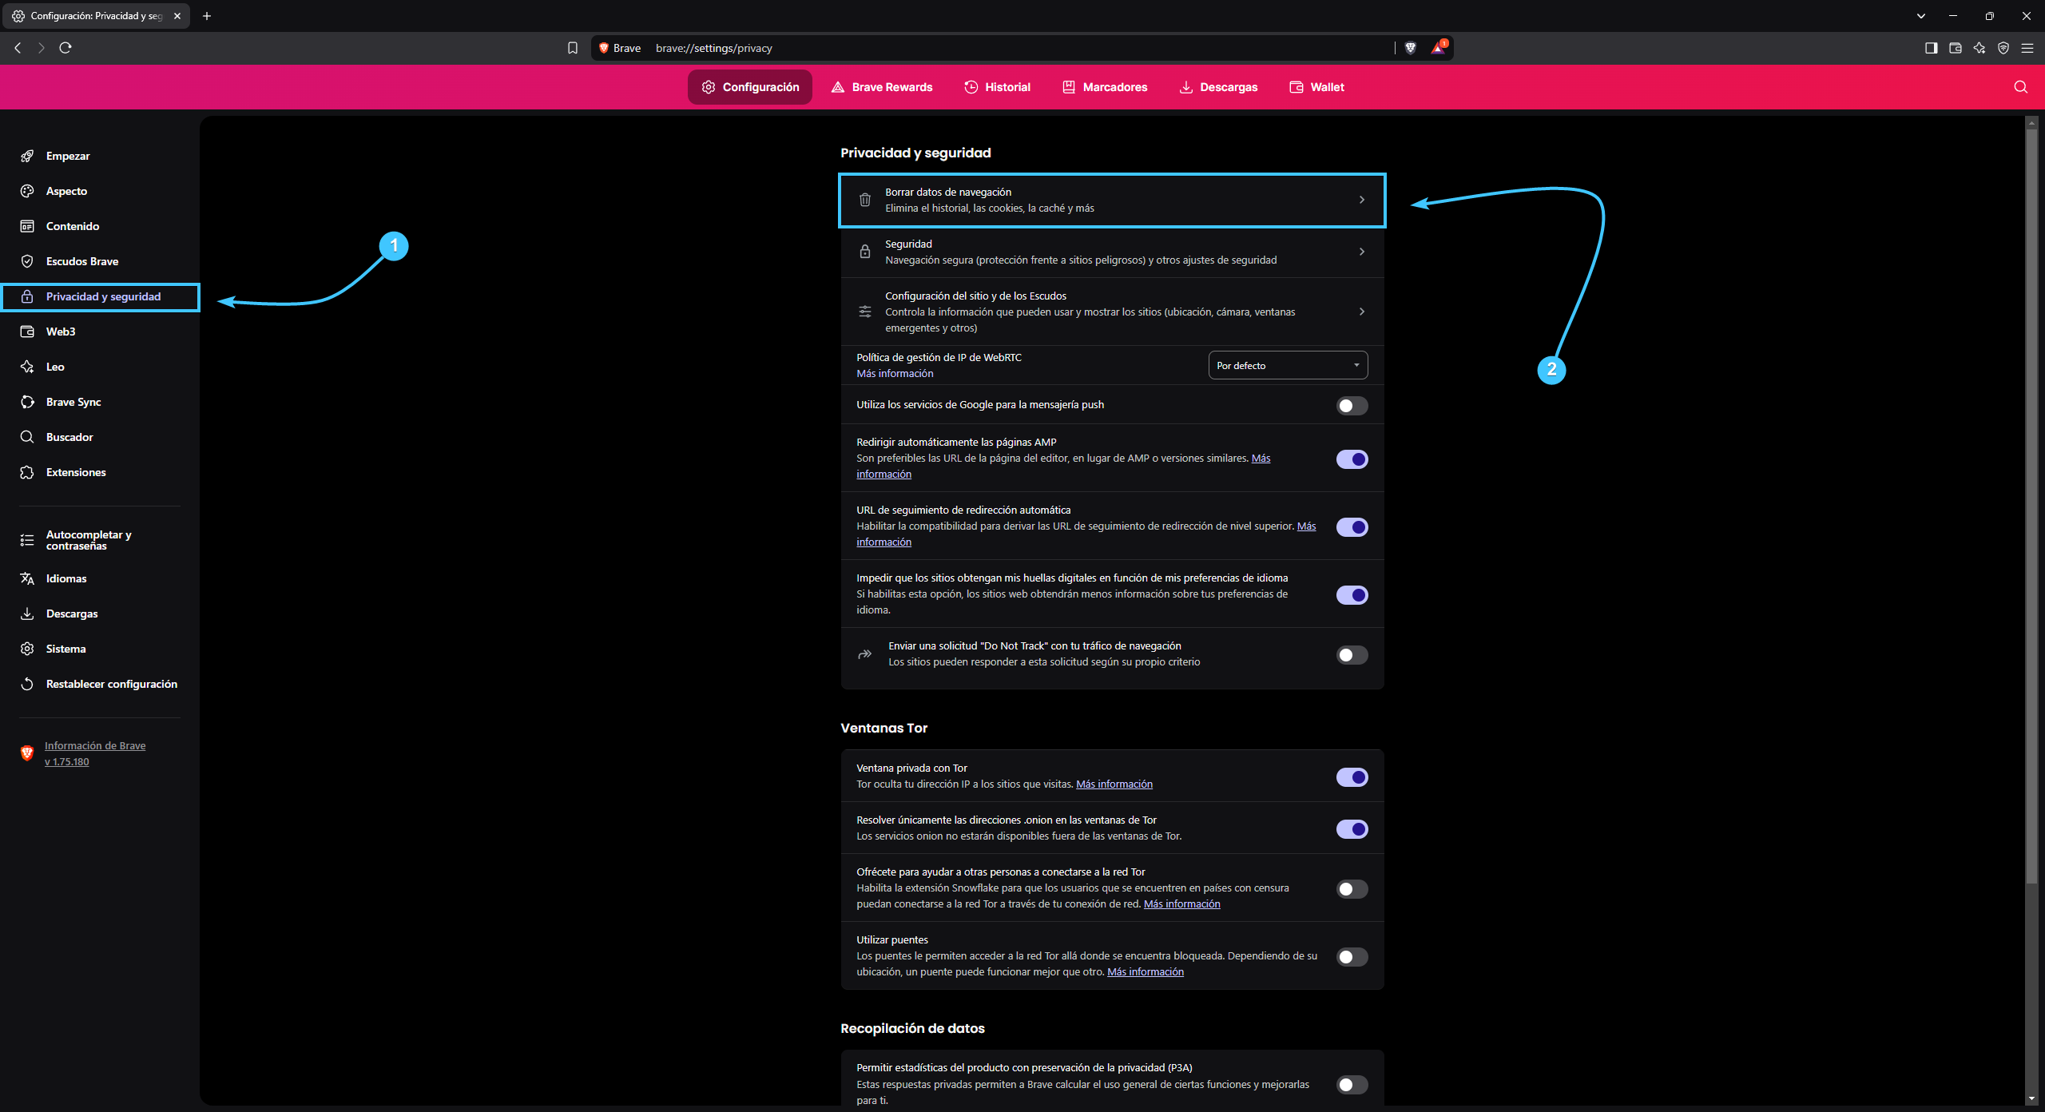
Task: Toggle resolving .onion addresses only in Tor
Action: pyautogui.click(x=1352, y=829)
